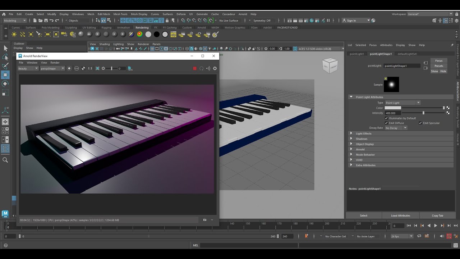Click the rainbow ramp shader shelf icon

(140, 35)
